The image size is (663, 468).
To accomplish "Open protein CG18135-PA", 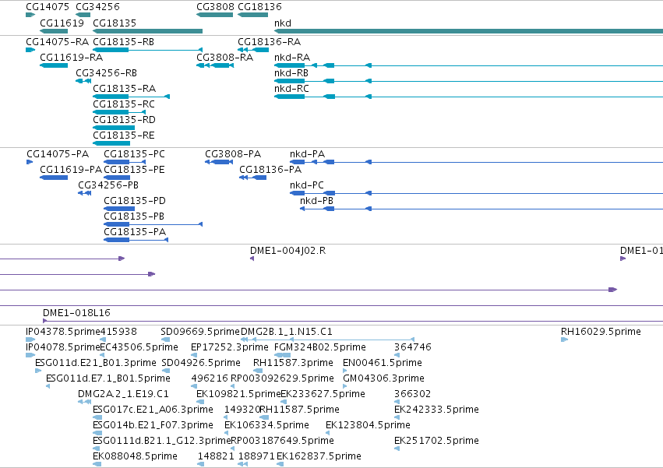I will coord(136,240).
